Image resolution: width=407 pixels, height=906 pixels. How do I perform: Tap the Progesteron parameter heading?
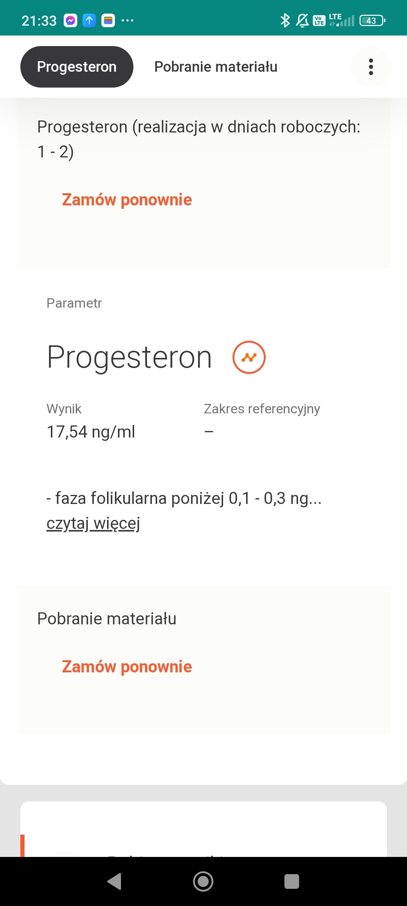pyautogui.click(x=129, y=357)
